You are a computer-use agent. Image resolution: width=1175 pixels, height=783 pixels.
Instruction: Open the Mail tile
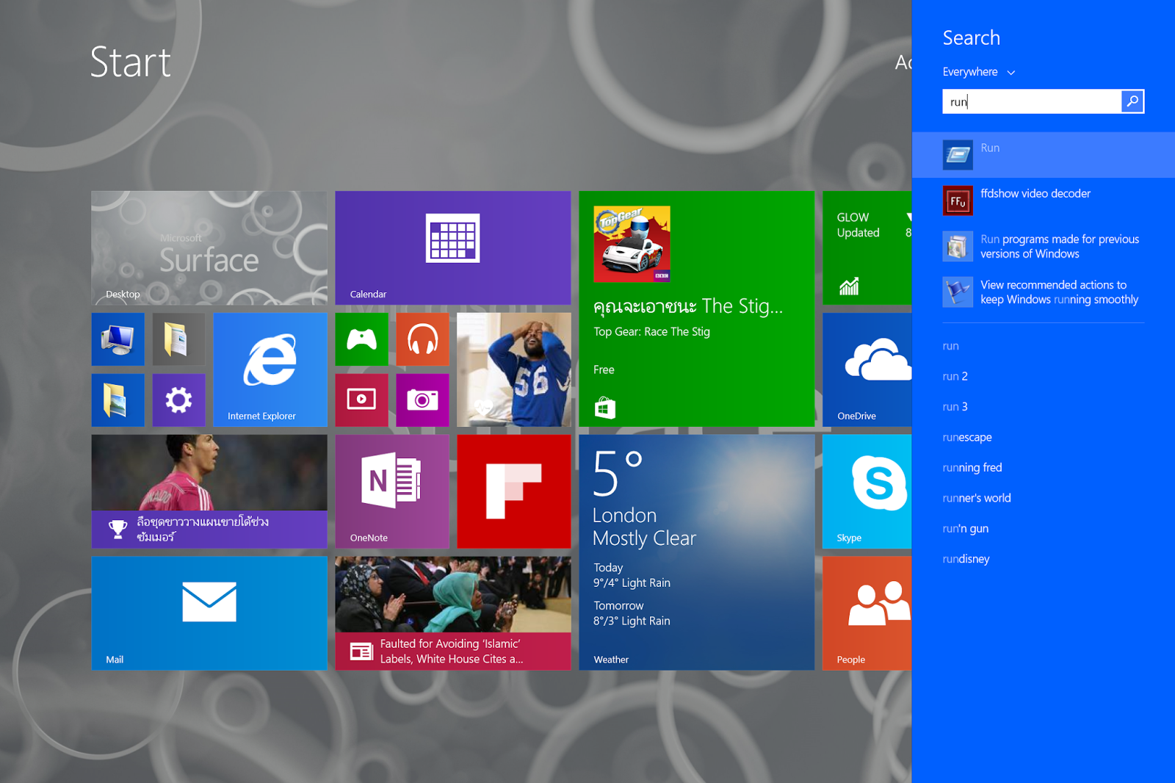(x=209, y=613)
